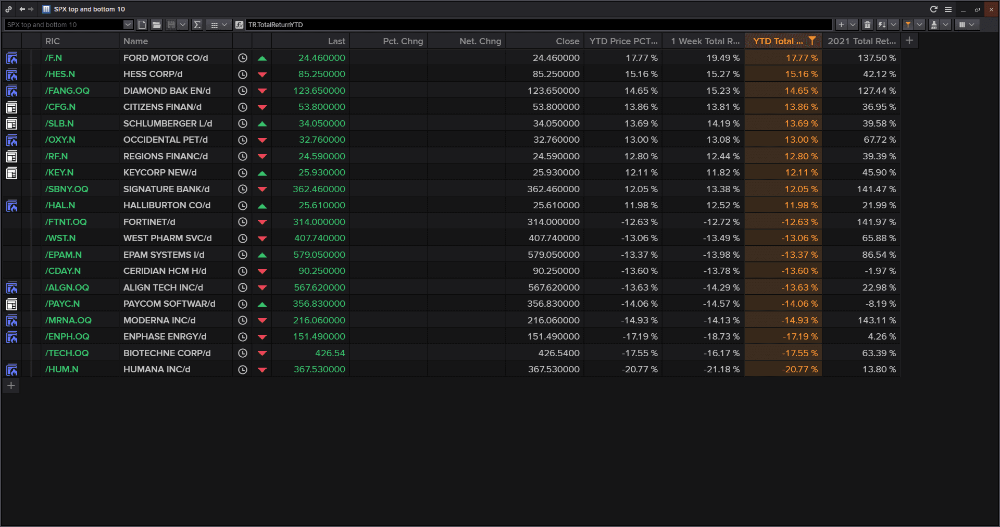1000x527 pixels.
Task: Click the TR.TotalReturnYTD formula field
Action: click(x=539, y=24)
